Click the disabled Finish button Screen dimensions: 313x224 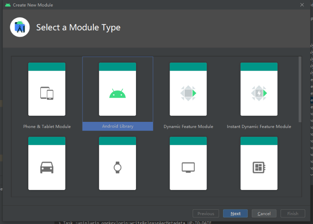292,213
